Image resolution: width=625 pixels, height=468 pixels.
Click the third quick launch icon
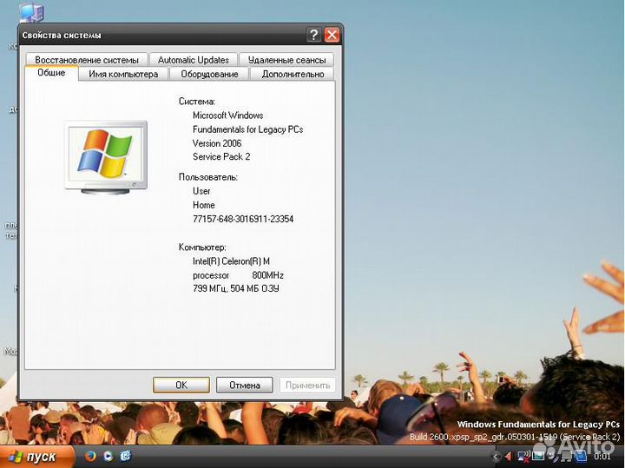(x=126, y=456)
